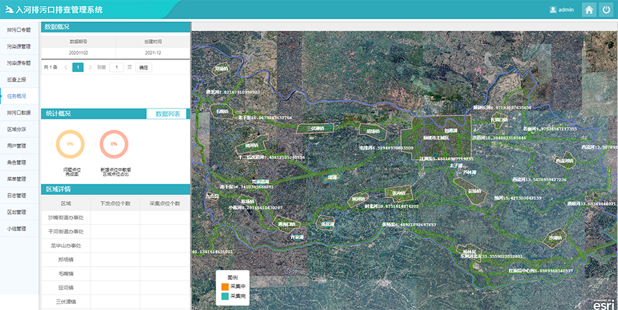Open 排污口专题 in the sidebar
The height and width of the screenshot is (310, 618).
tap(19, 30)
